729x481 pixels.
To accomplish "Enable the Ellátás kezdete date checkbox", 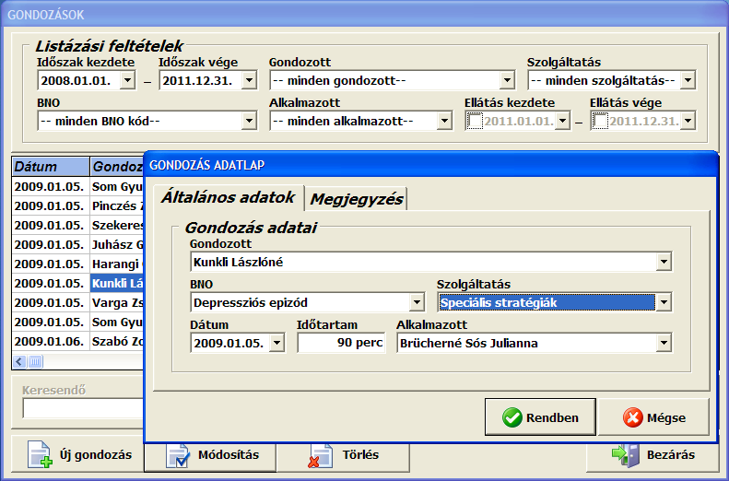I will pyautogui.click(x=474, y=121).
